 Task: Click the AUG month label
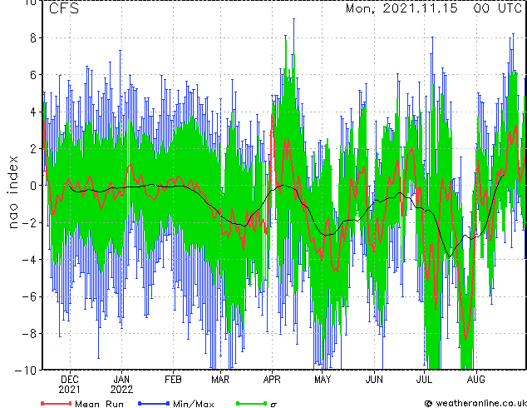(x=476, y=380)
